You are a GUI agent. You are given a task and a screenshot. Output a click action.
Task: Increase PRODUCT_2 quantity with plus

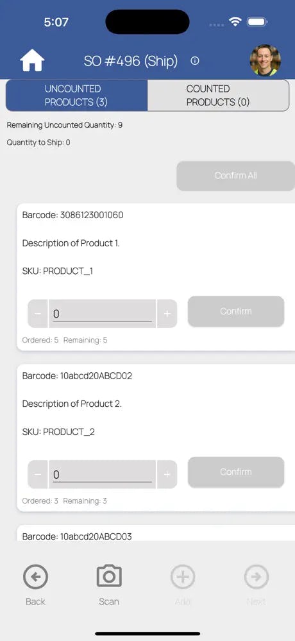[x=167, y=474]
